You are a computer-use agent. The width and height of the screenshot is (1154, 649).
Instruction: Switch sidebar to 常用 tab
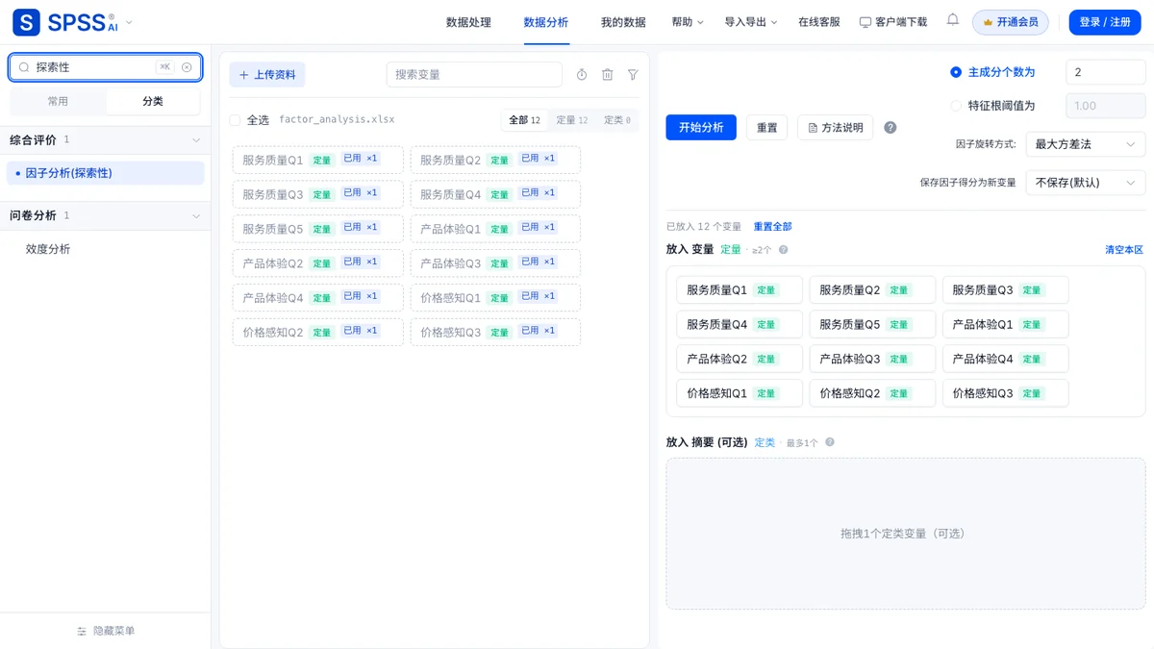pos(58,101)
